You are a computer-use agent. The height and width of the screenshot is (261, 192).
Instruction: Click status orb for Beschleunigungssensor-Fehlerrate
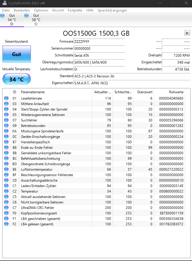coord(6,175)
